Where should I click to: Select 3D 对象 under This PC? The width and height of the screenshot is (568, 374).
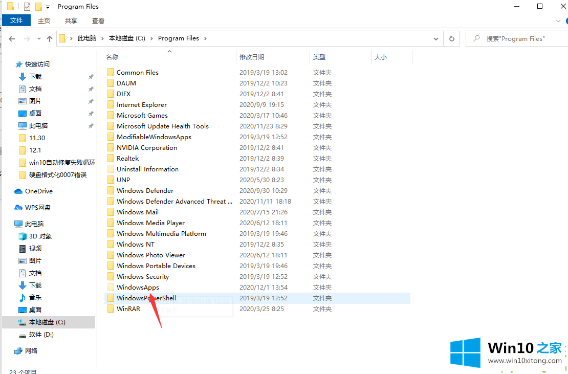(40, 236)
